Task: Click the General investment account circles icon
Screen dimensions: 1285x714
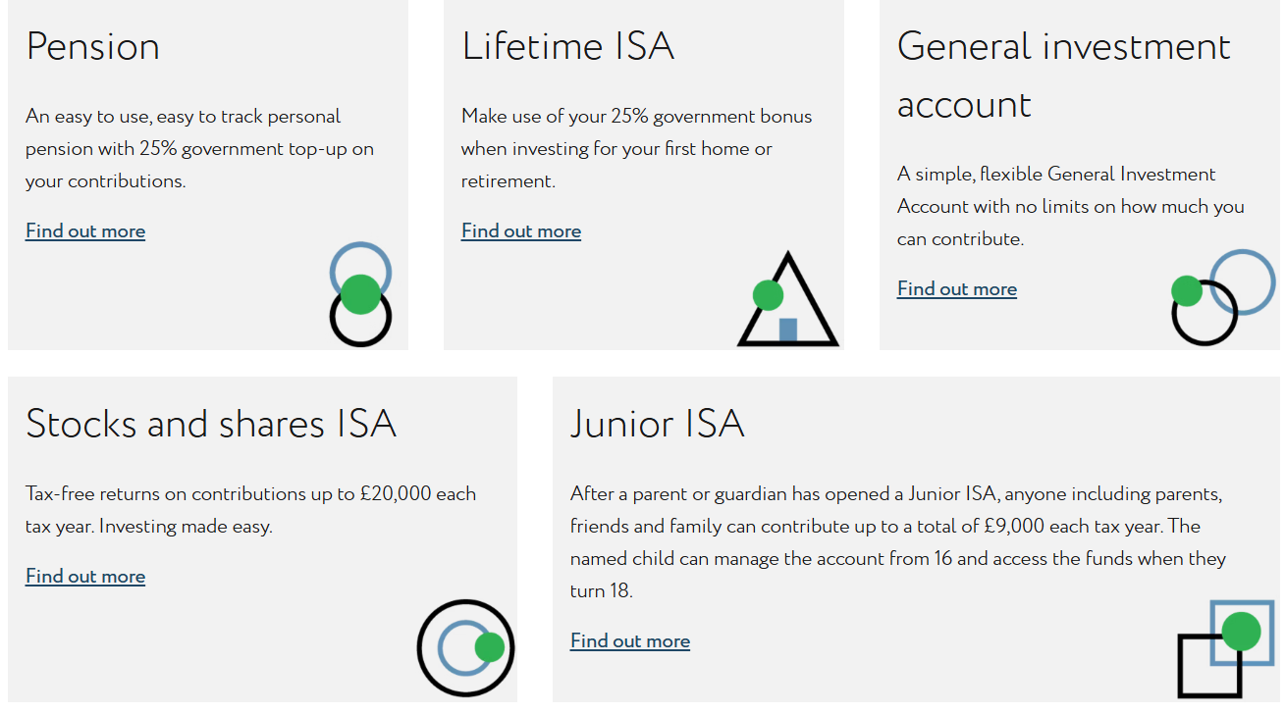Action: coord(1223,297)
